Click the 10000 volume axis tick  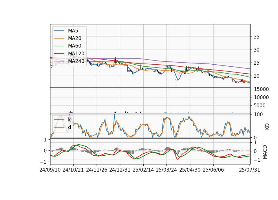point(261,97)
